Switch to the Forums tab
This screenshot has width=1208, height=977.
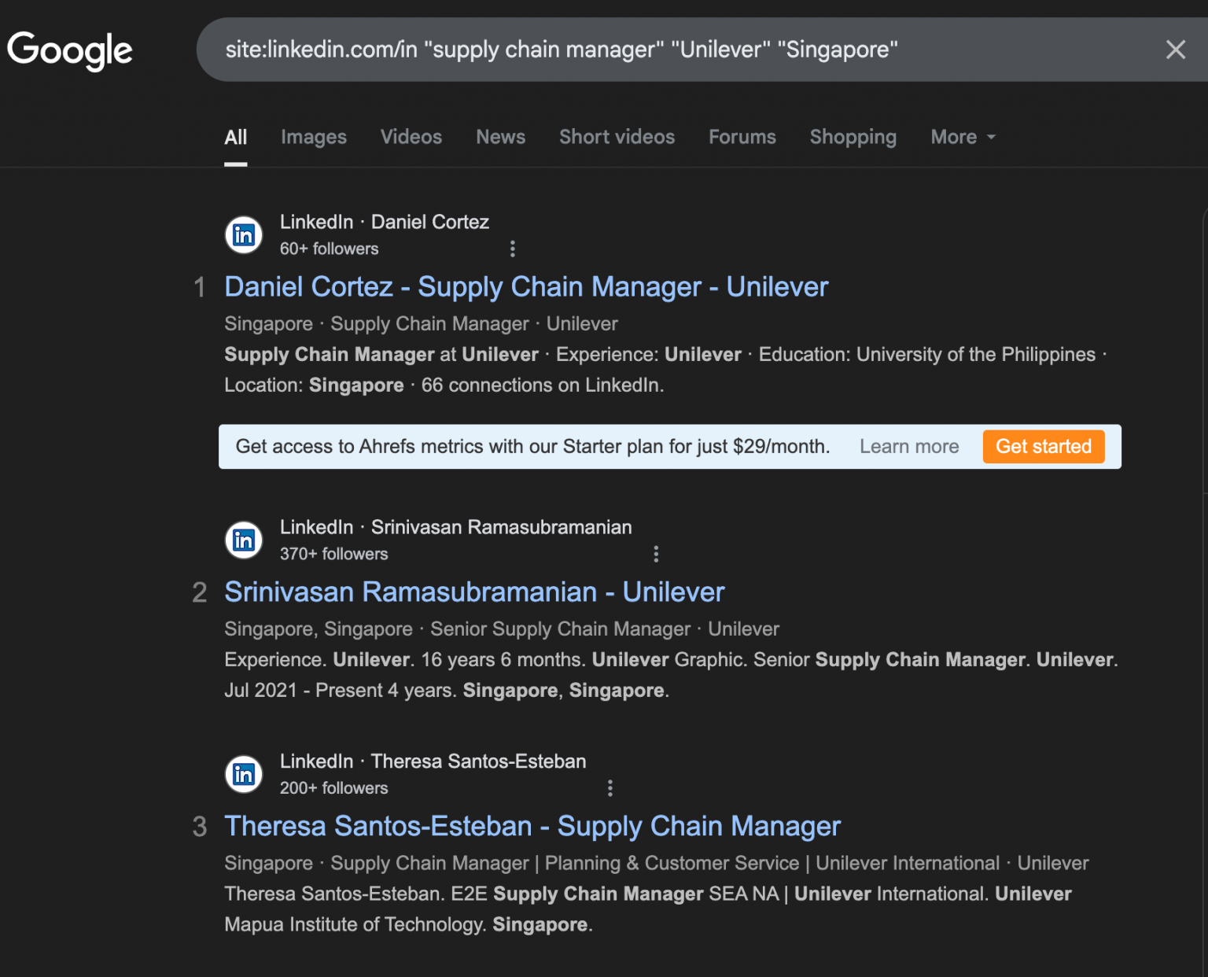(742, 137)
